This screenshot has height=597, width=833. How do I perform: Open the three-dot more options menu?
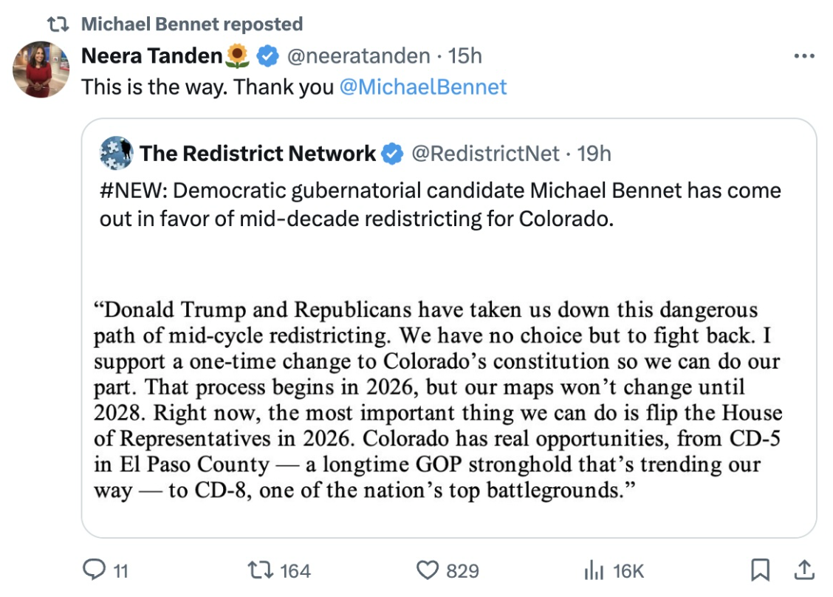[x=803, y=56]
